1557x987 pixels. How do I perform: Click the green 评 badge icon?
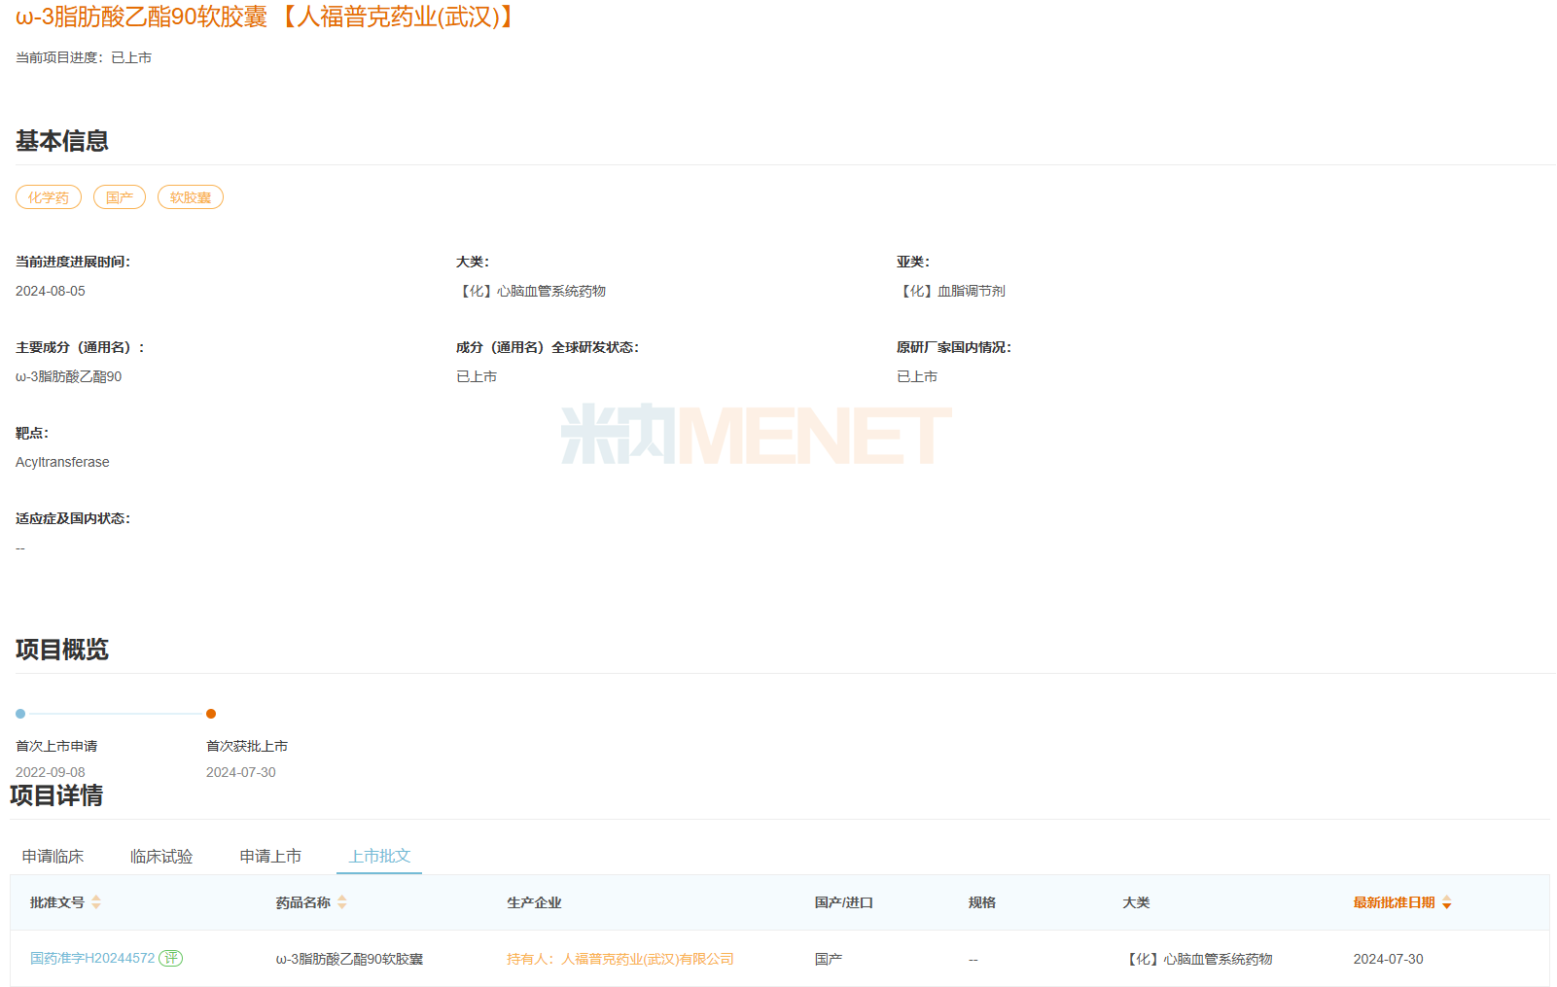[x=171, y=958]
